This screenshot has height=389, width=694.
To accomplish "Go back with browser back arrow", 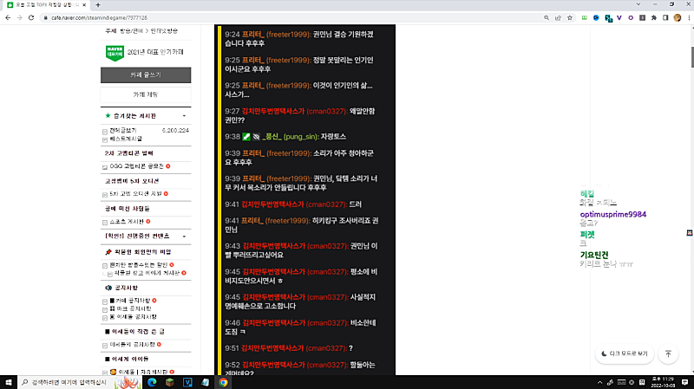I will [8, 17].
